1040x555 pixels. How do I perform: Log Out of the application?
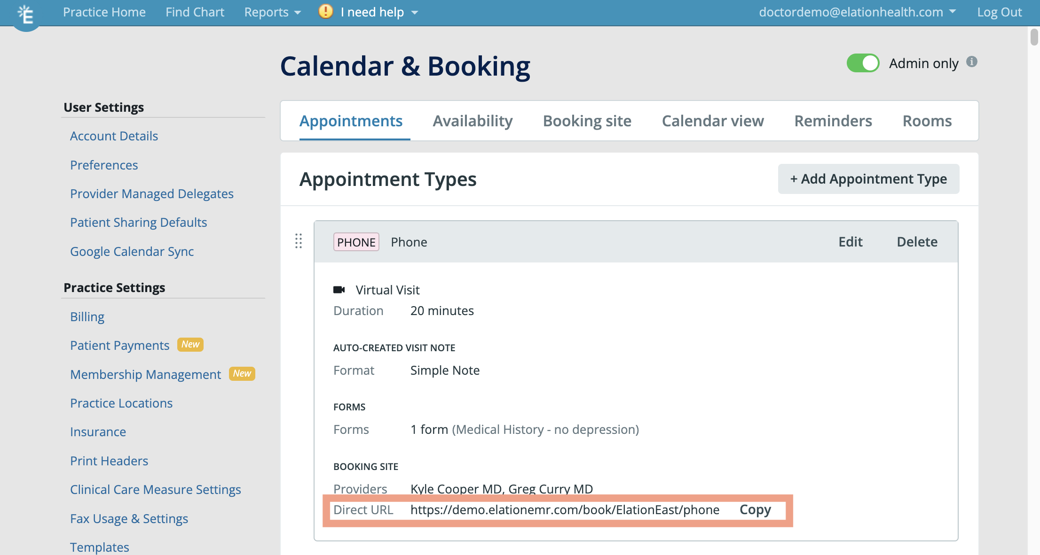999,12
